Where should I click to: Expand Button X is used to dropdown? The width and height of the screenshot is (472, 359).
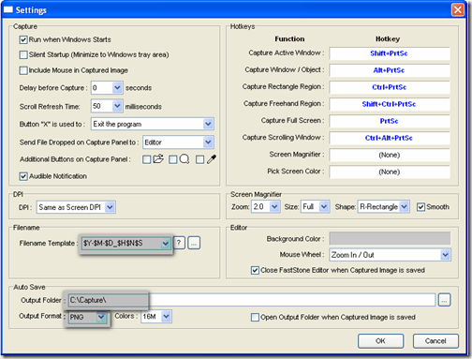[208, 124]
